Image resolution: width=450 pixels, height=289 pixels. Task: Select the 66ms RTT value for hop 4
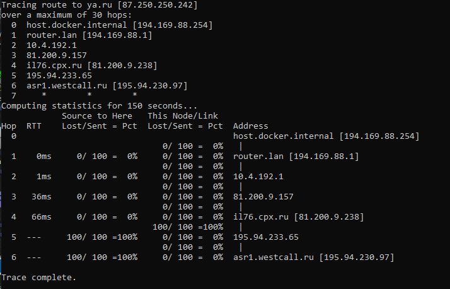point(42,217)
